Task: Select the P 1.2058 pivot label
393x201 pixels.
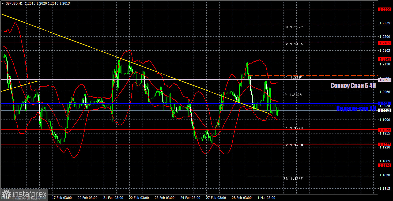Action: (x=293, y=95)
